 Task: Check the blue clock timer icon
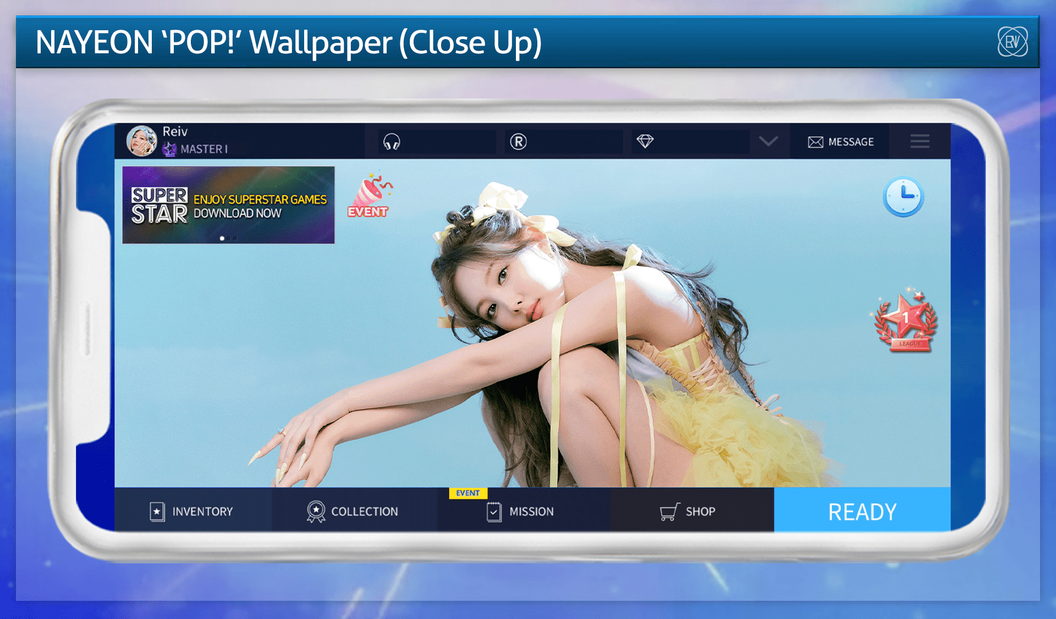904,196
